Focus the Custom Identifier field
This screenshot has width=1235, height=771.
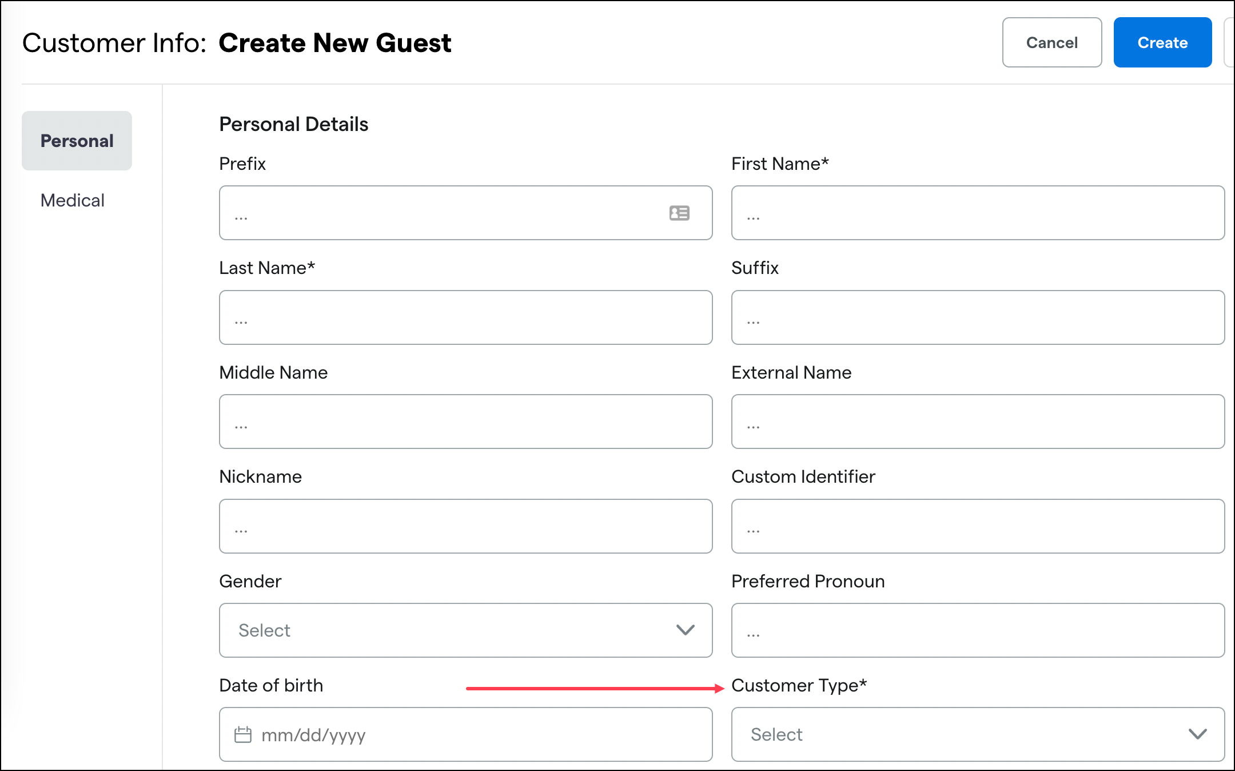(x=978, y=526)
